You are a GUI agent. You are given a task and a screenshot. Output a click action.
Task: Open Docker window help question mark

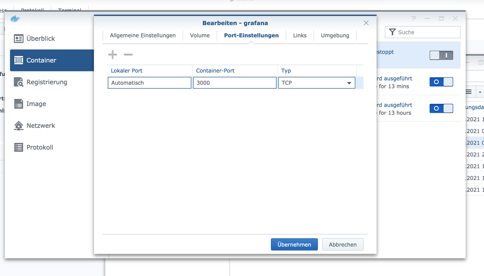click(x=413, y=19)
